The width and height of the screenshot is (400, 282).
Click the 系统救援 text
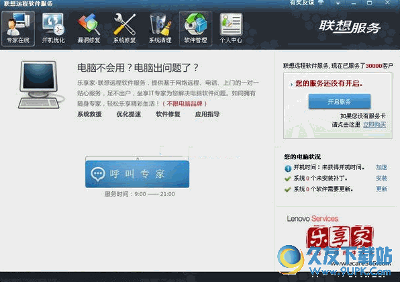click(x=89, y=114)
